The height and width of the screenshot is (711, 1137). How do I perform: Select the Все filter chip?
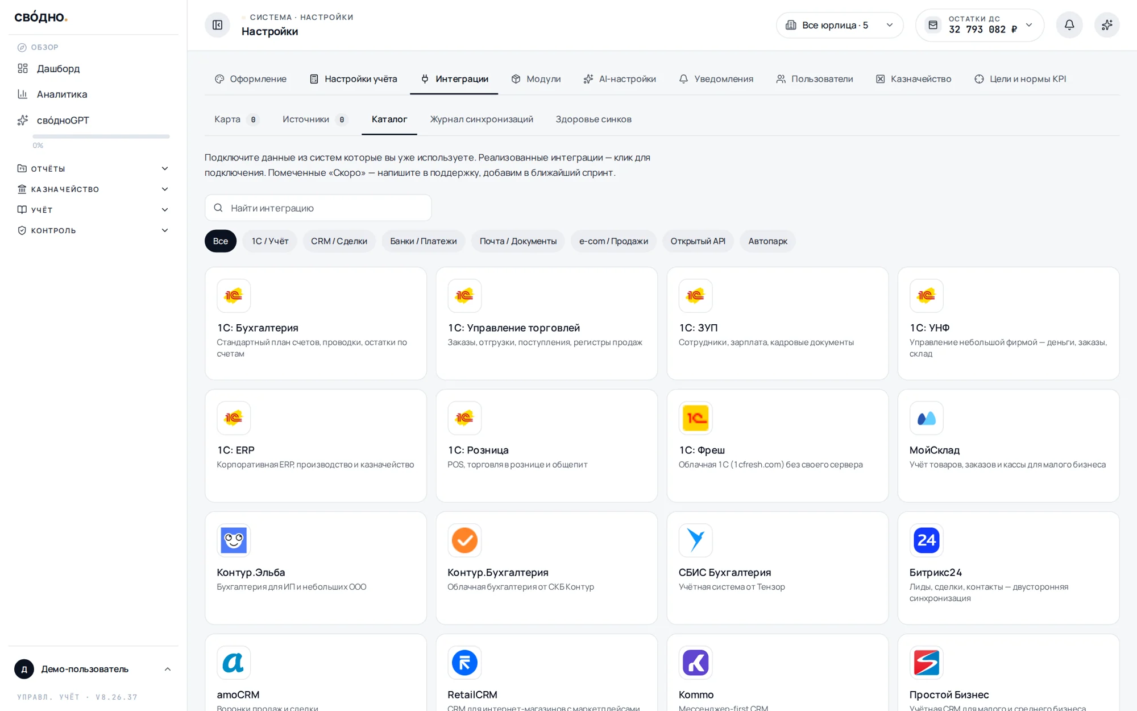[x=221, y=241]
